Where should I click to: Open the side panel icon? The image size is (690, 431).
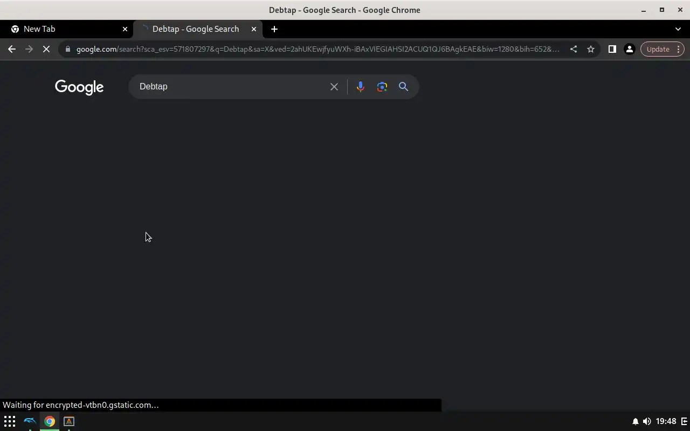click(x=612, y=49)
